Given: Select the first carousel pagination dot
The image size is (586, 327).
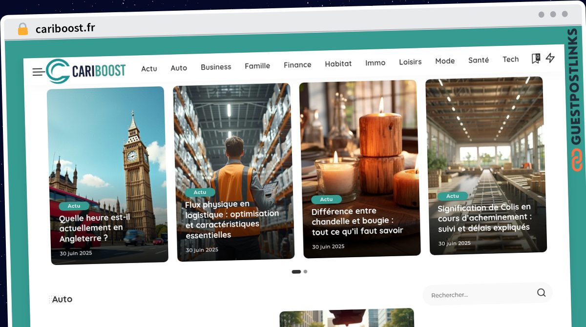Looking at the screenshot, I should coord(296,272).
